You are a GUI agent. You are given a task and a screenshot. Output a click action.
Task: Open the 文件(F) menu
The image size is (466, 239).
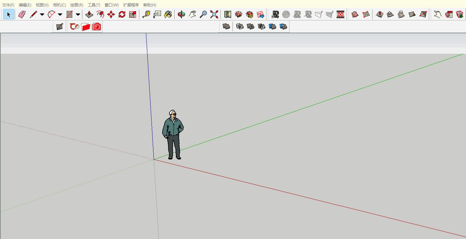8,5
